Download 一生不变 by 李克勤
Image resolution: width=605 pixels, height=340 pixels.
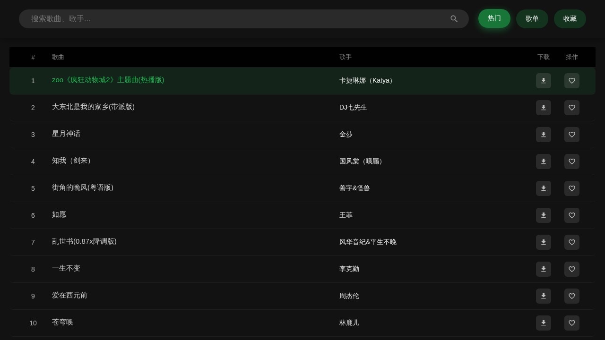(544, 269)
